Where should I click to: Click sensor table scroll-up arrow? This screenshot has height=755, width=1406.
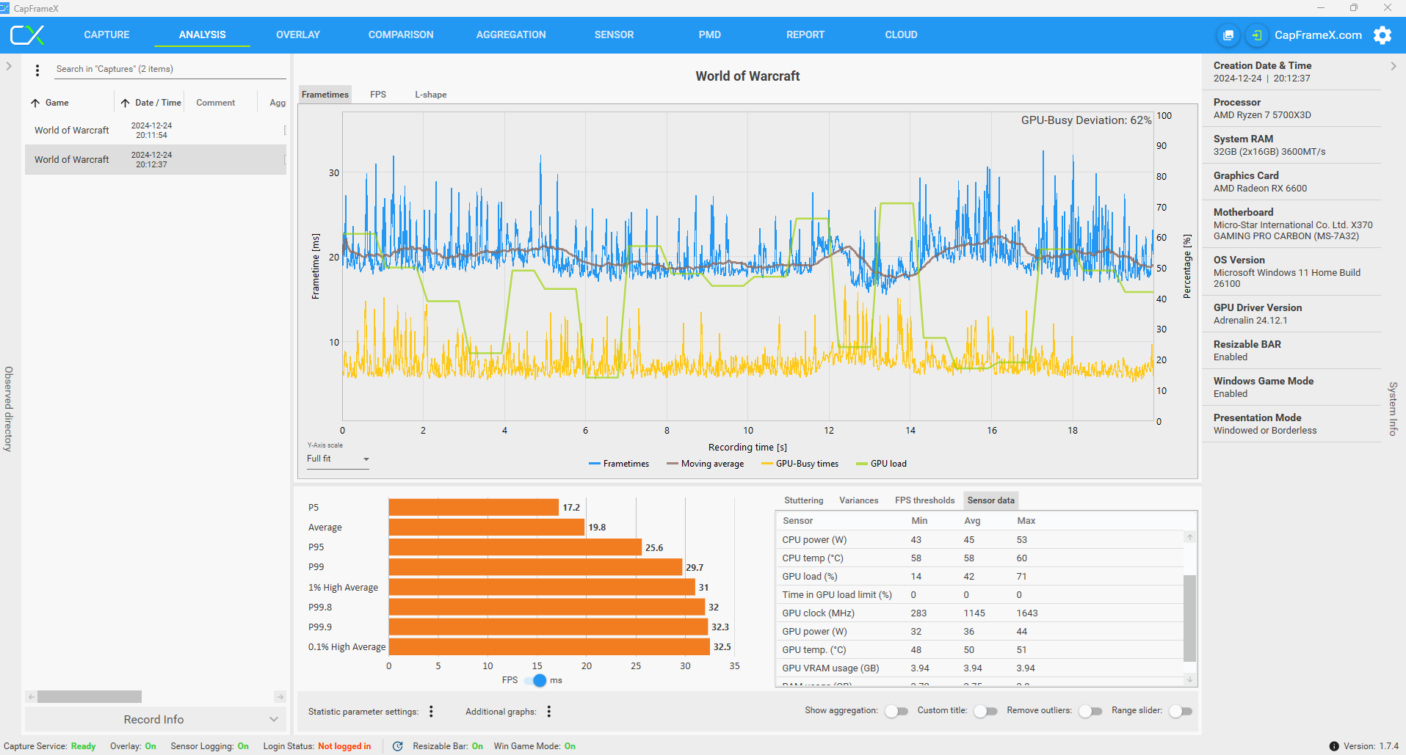pyautogui.click(x=1190, y=537)
